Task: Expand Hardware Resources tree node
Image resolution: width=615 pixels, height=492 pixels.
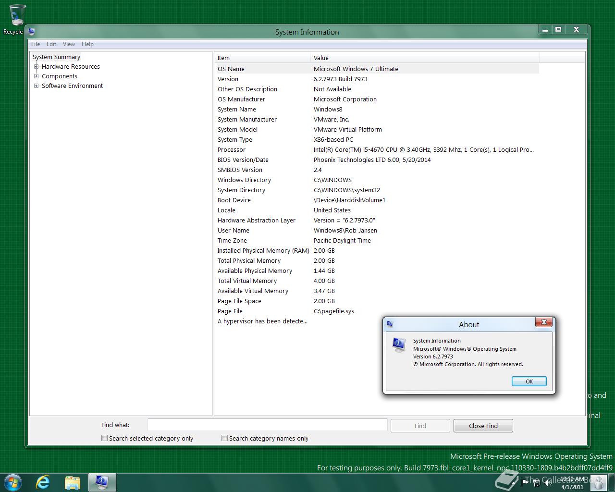Action: 36,67
